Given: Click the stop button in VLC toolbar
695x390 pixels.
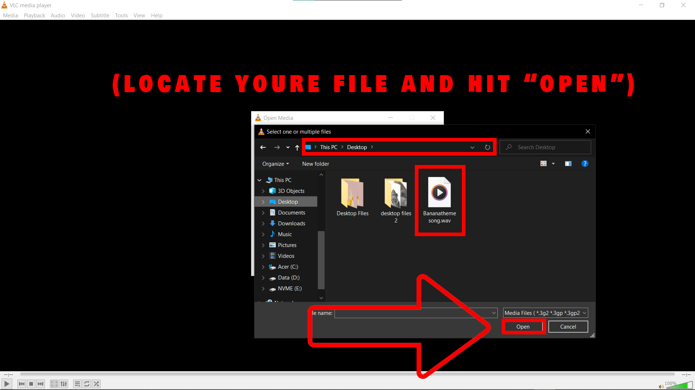Looking at the screenshot, I should coord(31,384).
